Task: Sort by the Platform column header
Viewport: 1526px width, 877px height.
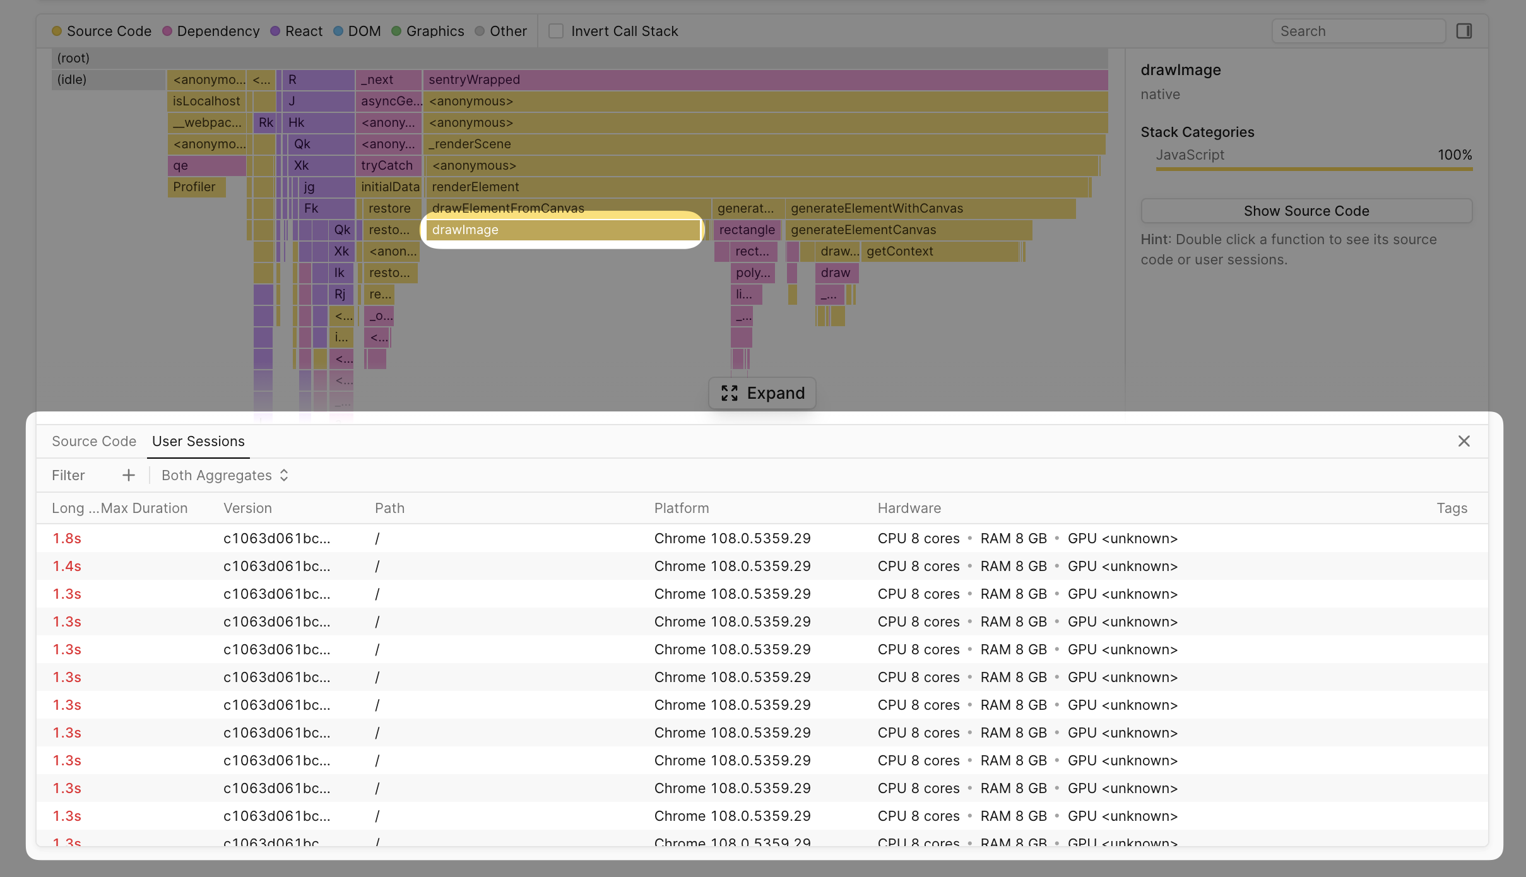Action: click(x=682, y=508)
